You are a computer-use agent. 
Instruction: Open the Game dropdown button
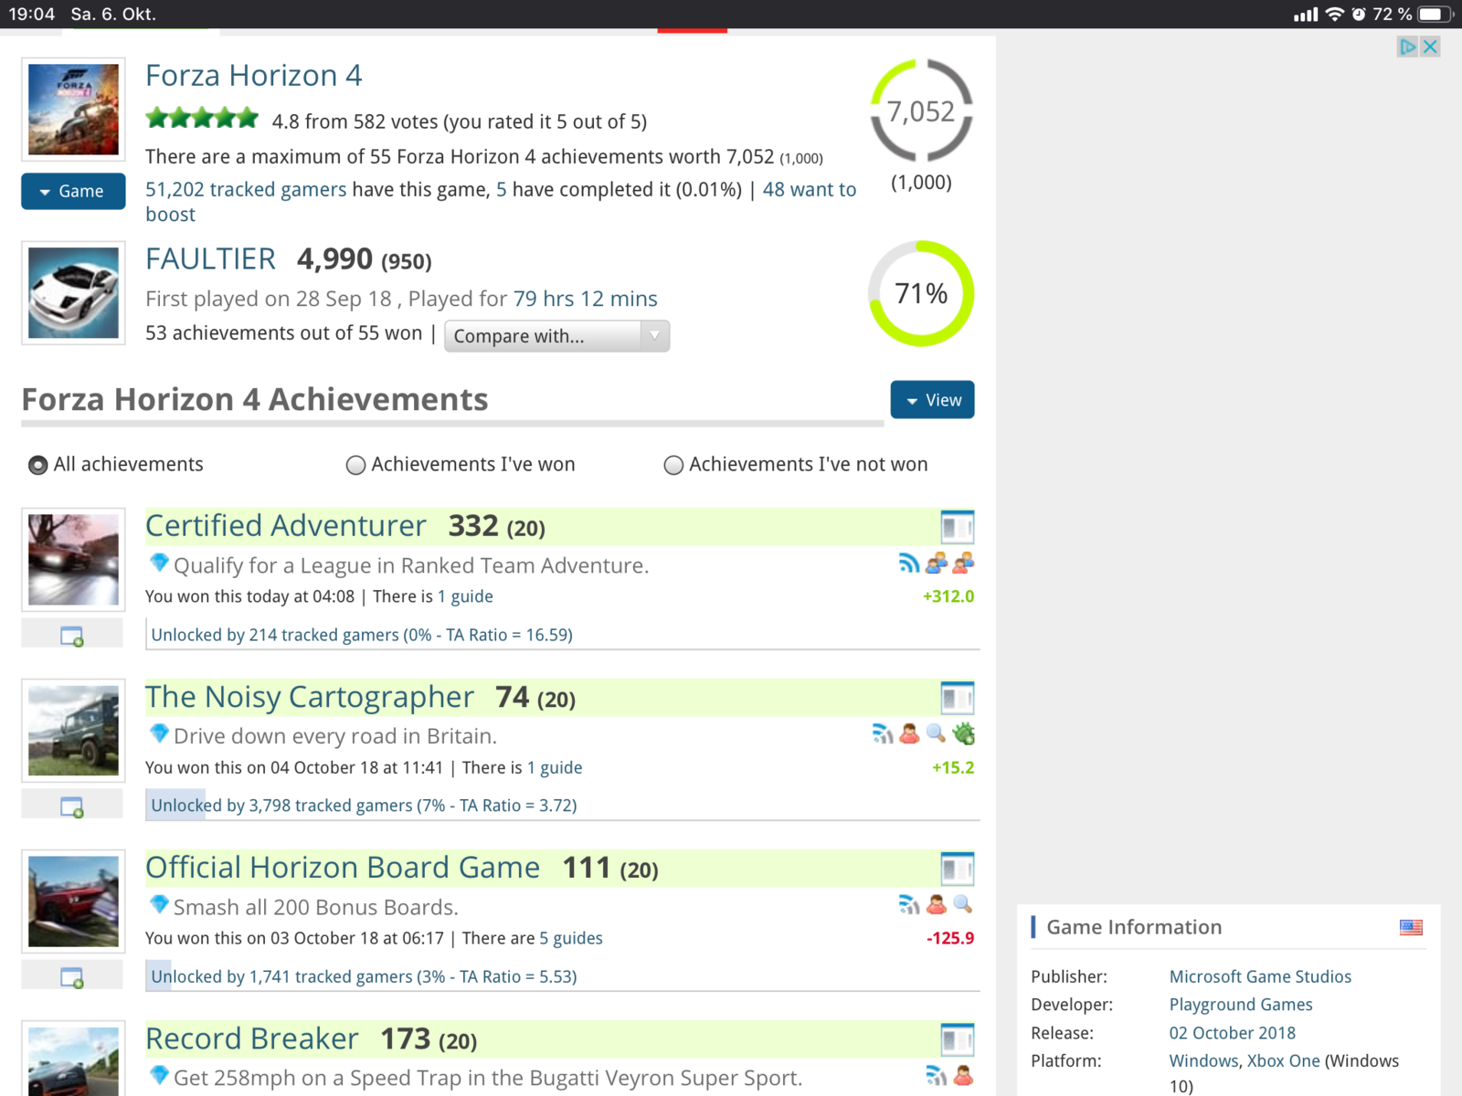[73, 191]
